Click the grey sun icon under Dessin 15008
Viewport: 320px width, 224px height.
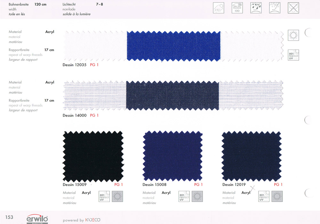(197, 196)
